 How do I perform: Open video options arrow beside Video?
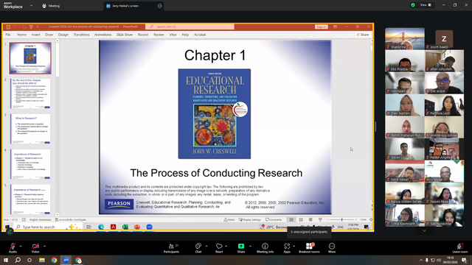[x=44, y=246]
